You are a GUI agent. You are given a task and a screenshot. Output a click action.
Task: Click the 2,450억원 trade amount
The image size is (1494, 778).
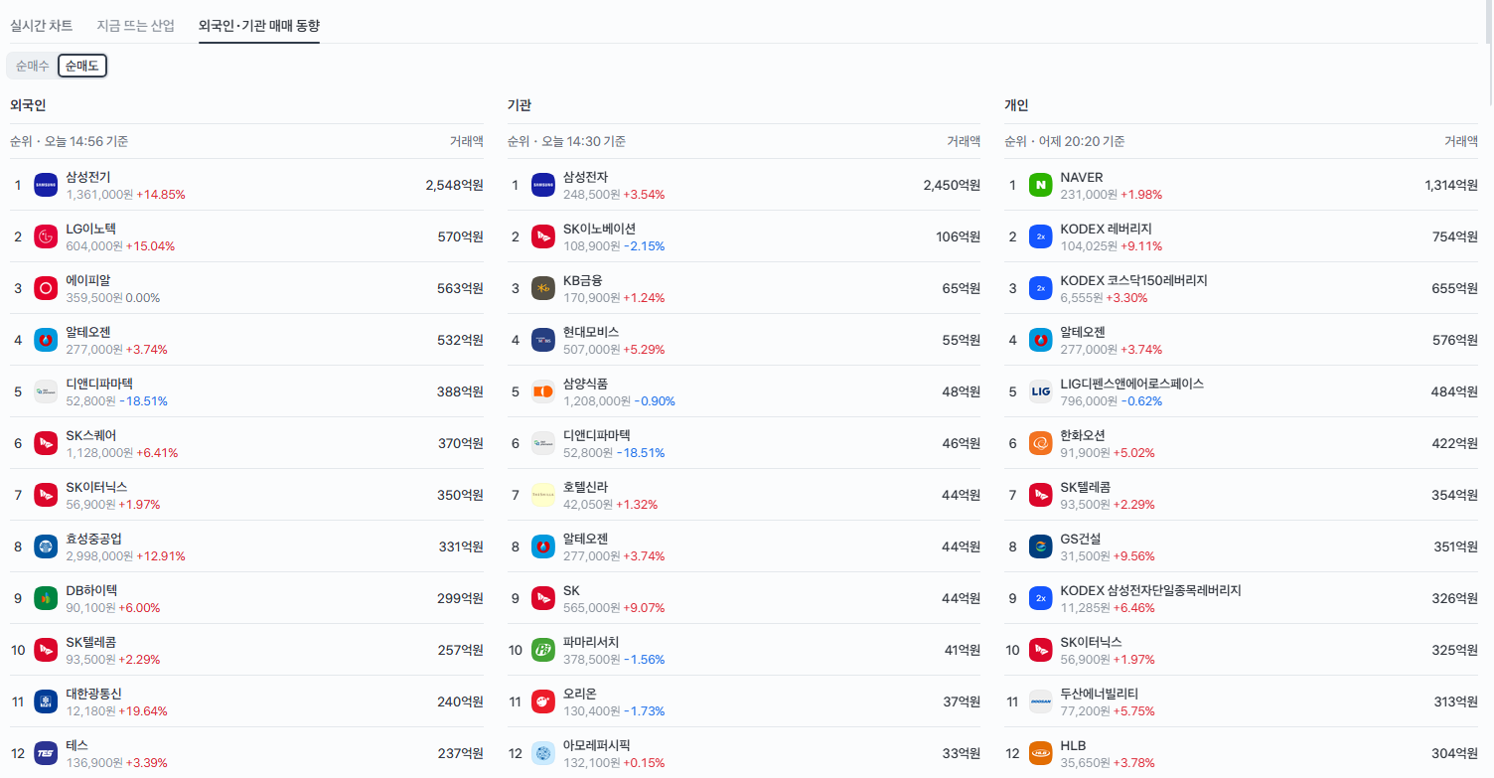[x=952, y=185]
